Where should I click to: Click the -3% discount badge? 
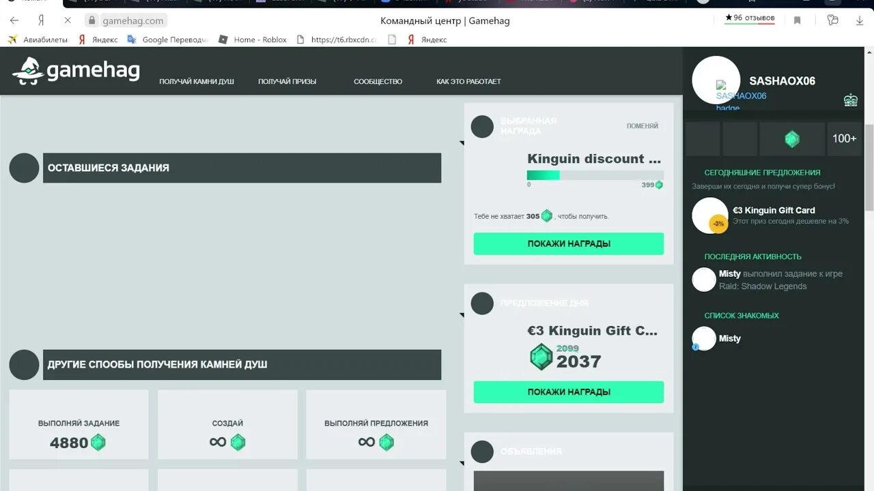point(718,224)
